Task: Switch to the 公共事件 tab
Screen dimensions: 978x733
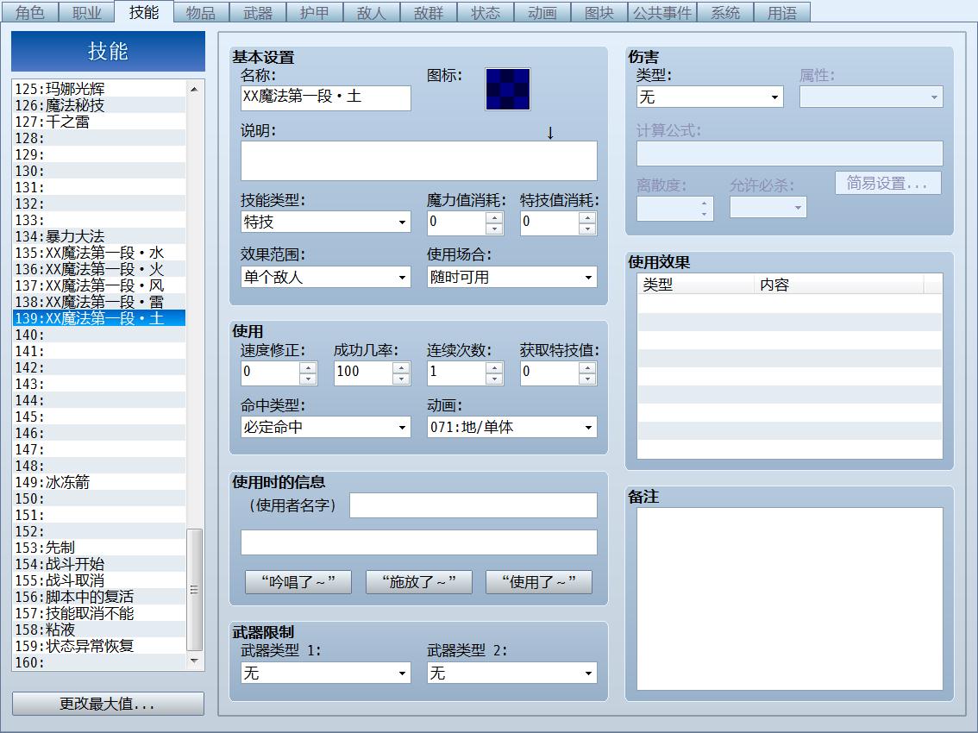Action: [661, 12]
